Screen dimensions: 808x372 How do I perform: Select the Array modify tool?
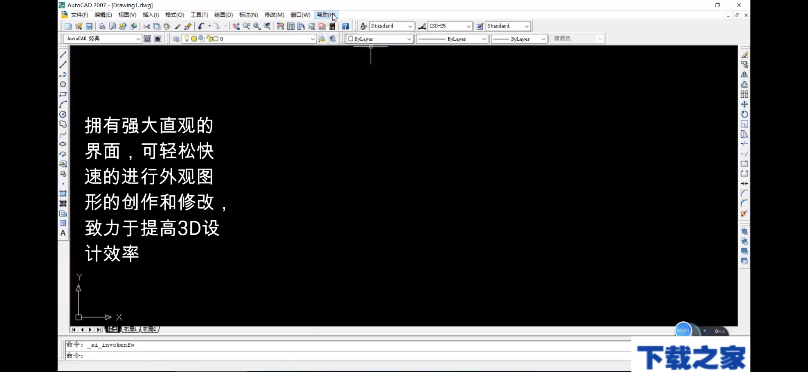(x=744, y=94)
